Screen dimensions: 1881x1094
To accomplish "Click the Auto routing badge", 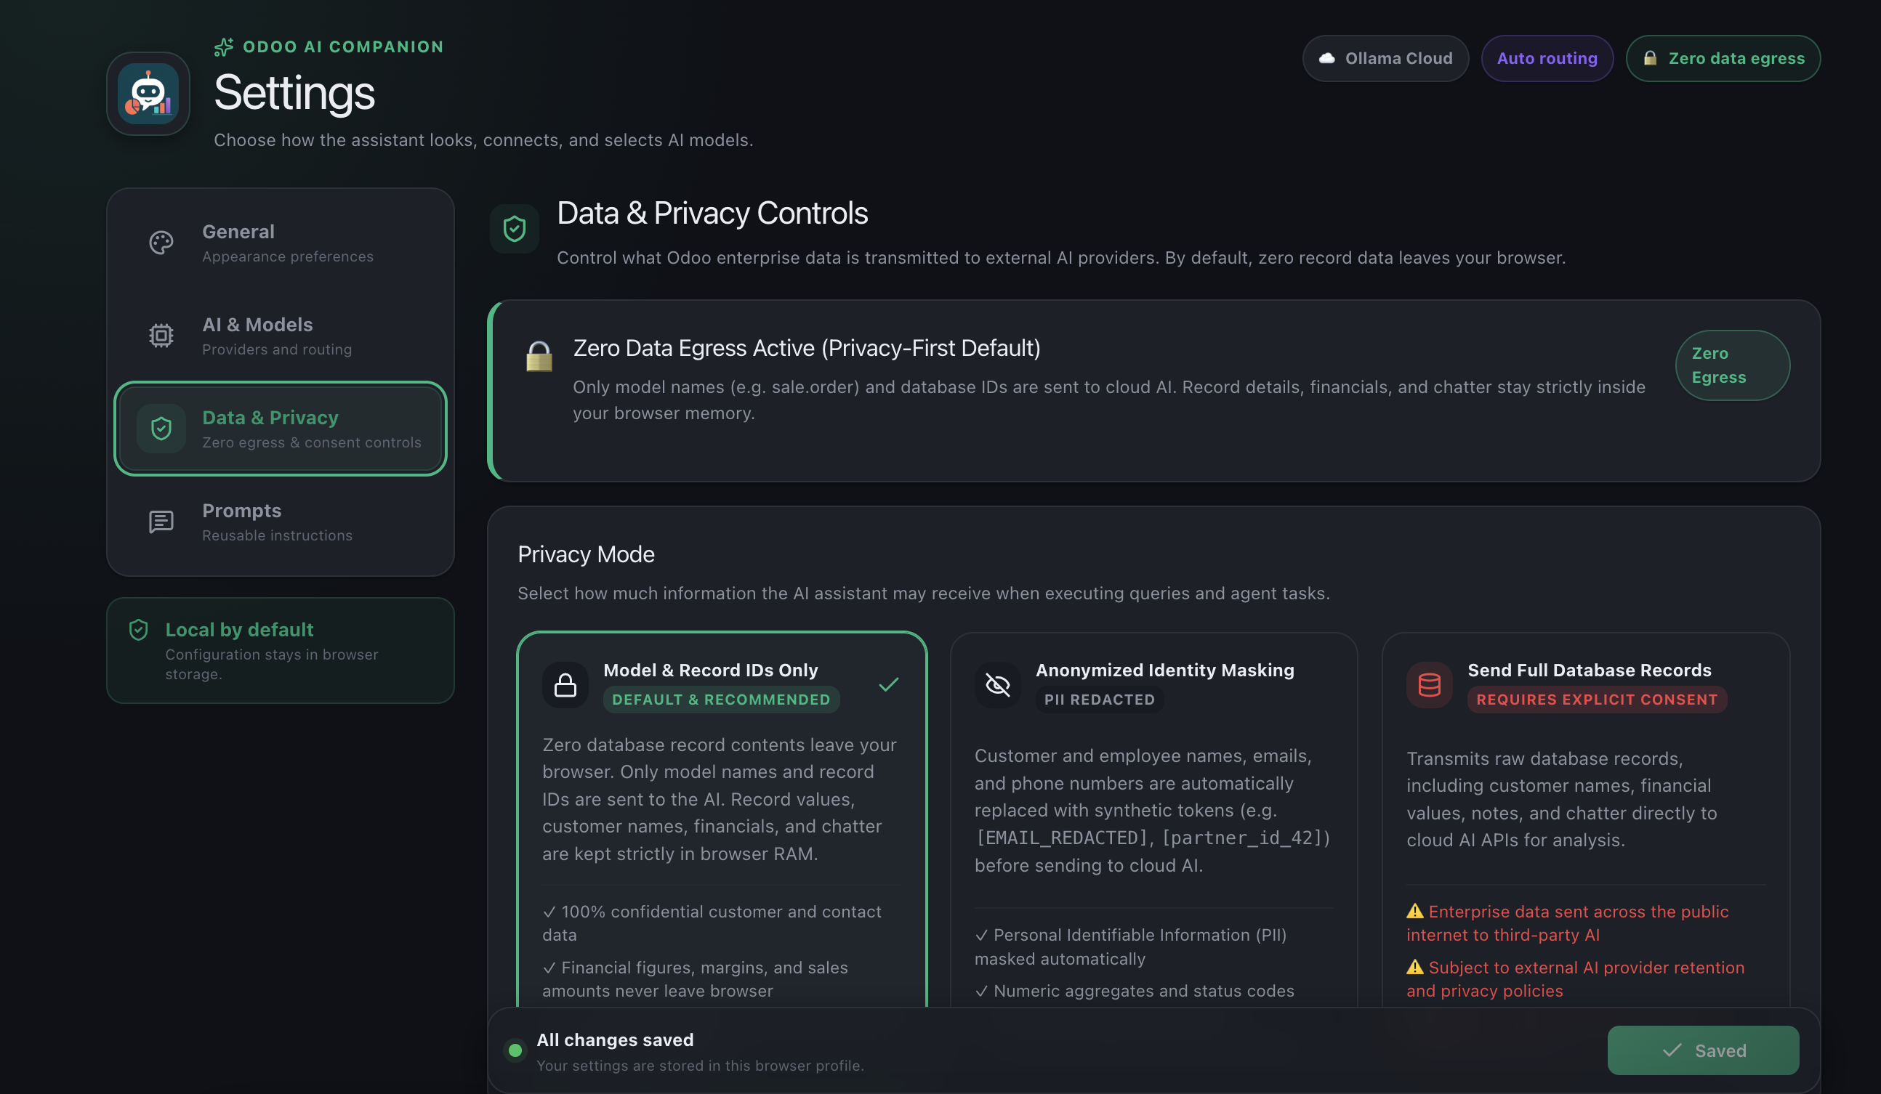I will pyautogui.click(x=1547, y=58).
